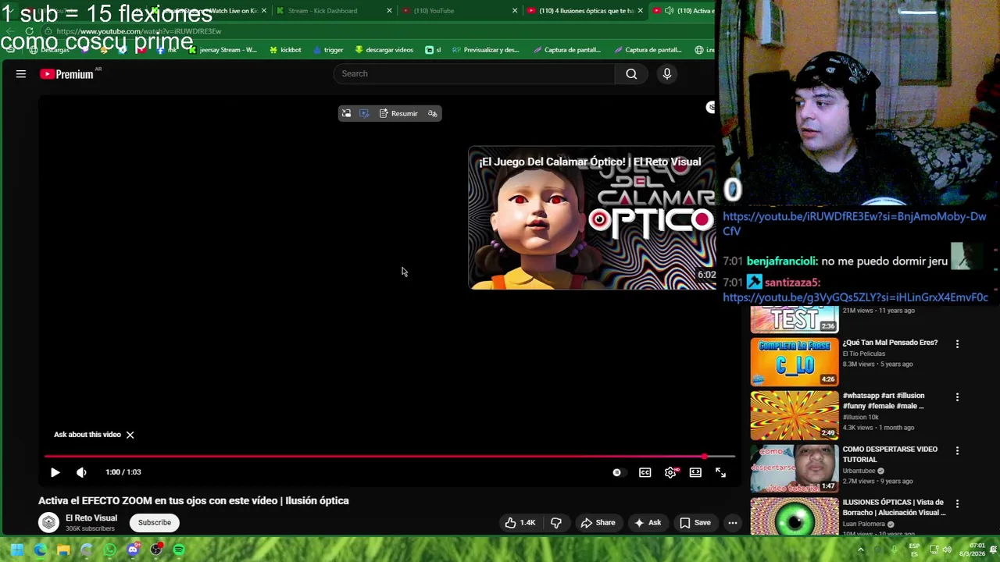Click the red video progress bar
This screenshot has width=1000, height=562.
tap(389, 457)
